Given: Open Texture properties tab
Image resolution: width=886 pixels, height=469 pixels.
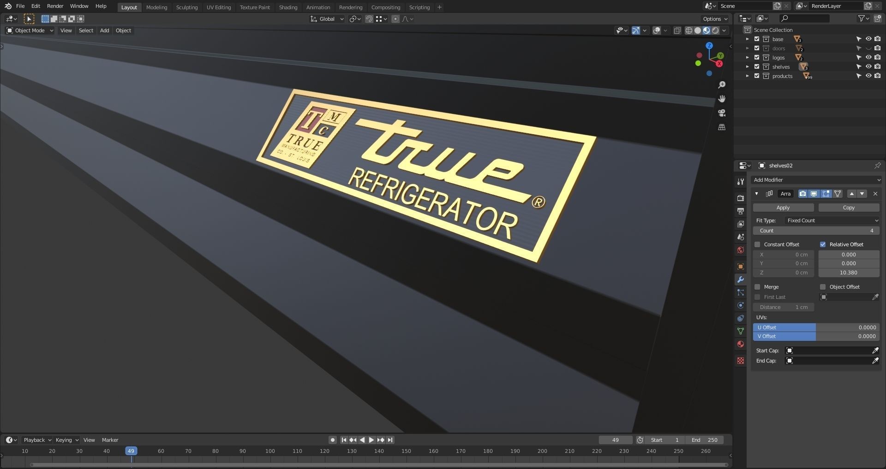Looking at the screenshot, I should (x=741, y=361).
